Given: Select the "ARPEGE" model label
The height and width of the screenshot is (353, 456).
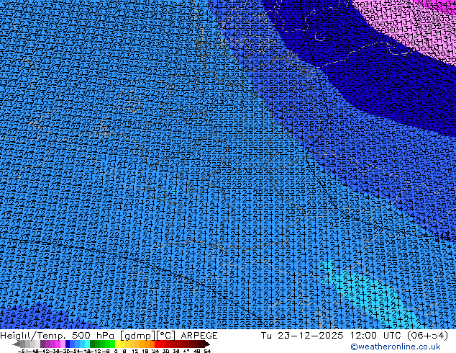Looking at the screenshot, I should click(199, 336).
